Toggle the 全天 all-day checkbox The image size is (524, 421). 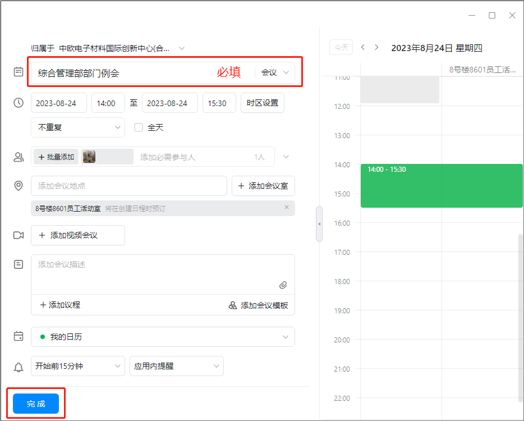(x=139, y=127)
